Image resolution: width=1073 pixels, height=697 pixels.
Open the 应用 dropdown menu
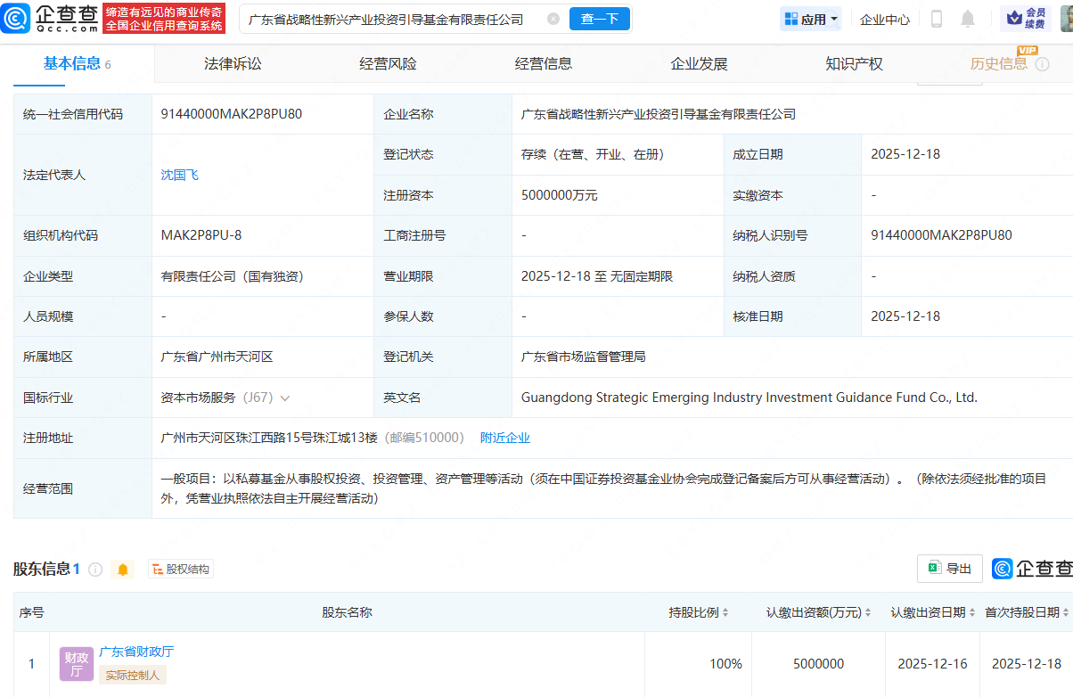(811, 19)
